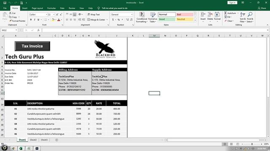The height and width of the screenshot is (151, 270).
Task: Adjust the zoom slider in status bar
Action: click(252, 144)
